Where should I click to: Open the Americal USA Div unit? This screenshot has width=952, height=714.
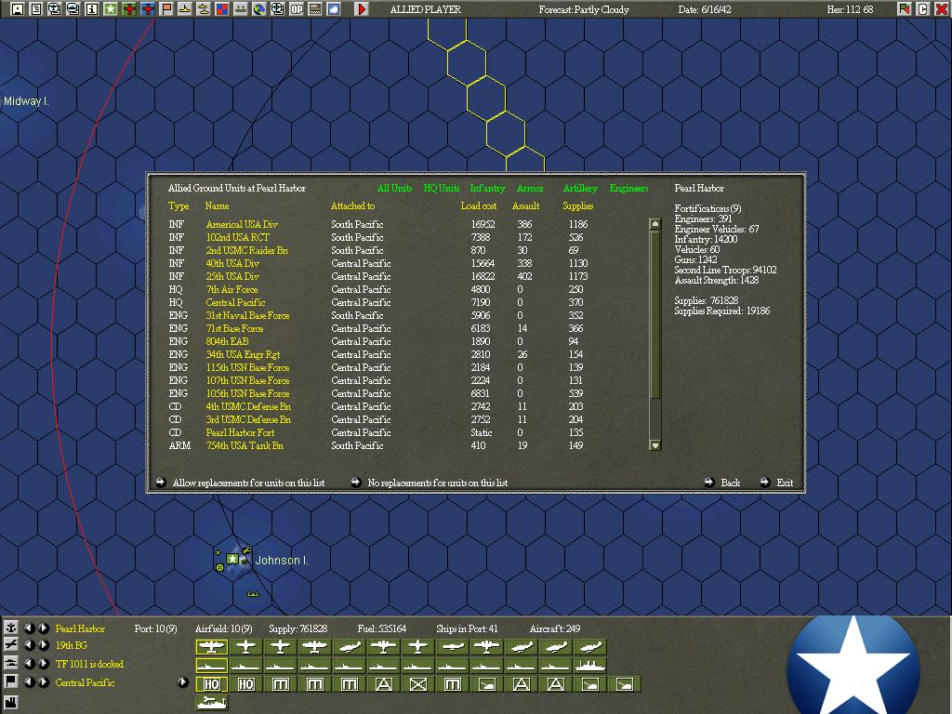point(242,224)
